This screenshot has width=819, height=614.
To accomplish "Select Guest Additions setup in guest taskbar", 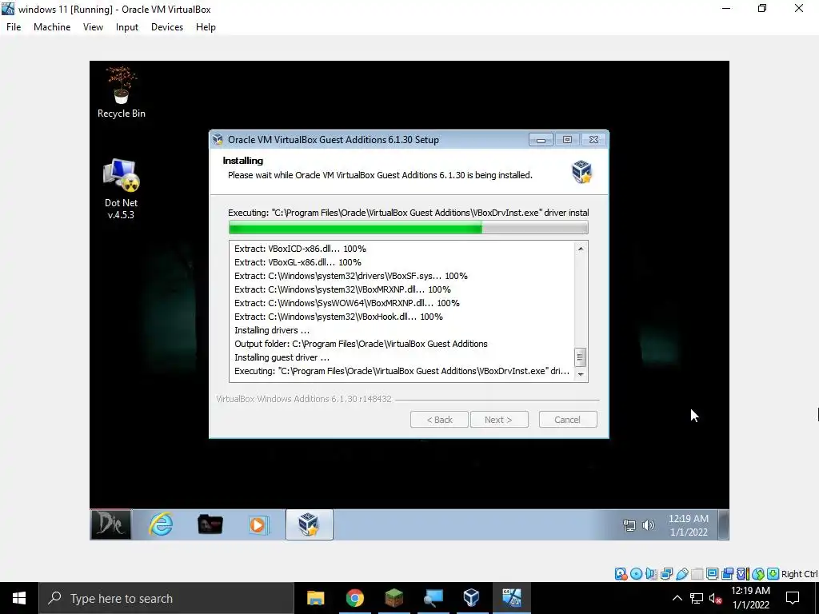I will [x=309, y=524].
